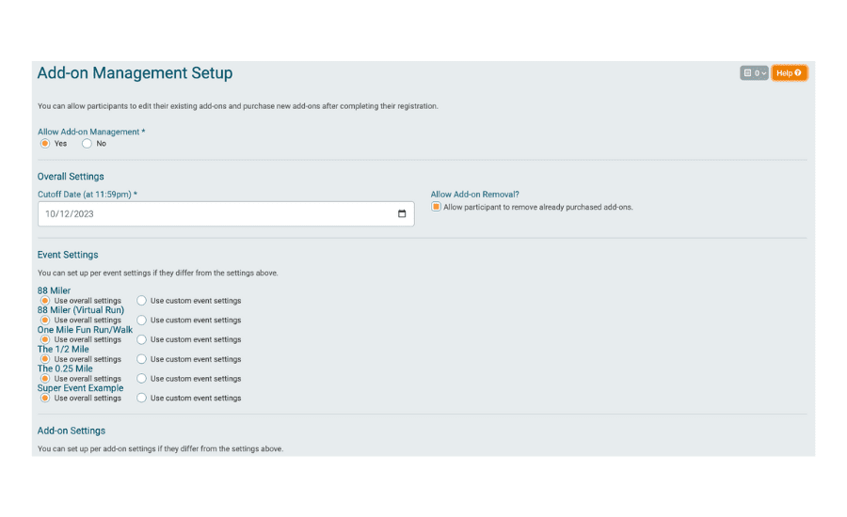Pick overall settings for The 1/2 Mile
The image size is (847, 517).
45,359
